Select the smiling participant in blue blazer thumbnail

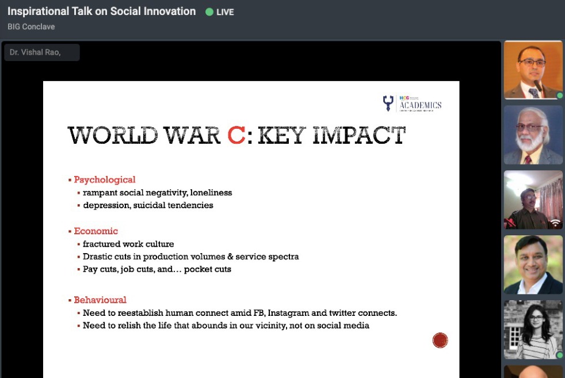533,265
